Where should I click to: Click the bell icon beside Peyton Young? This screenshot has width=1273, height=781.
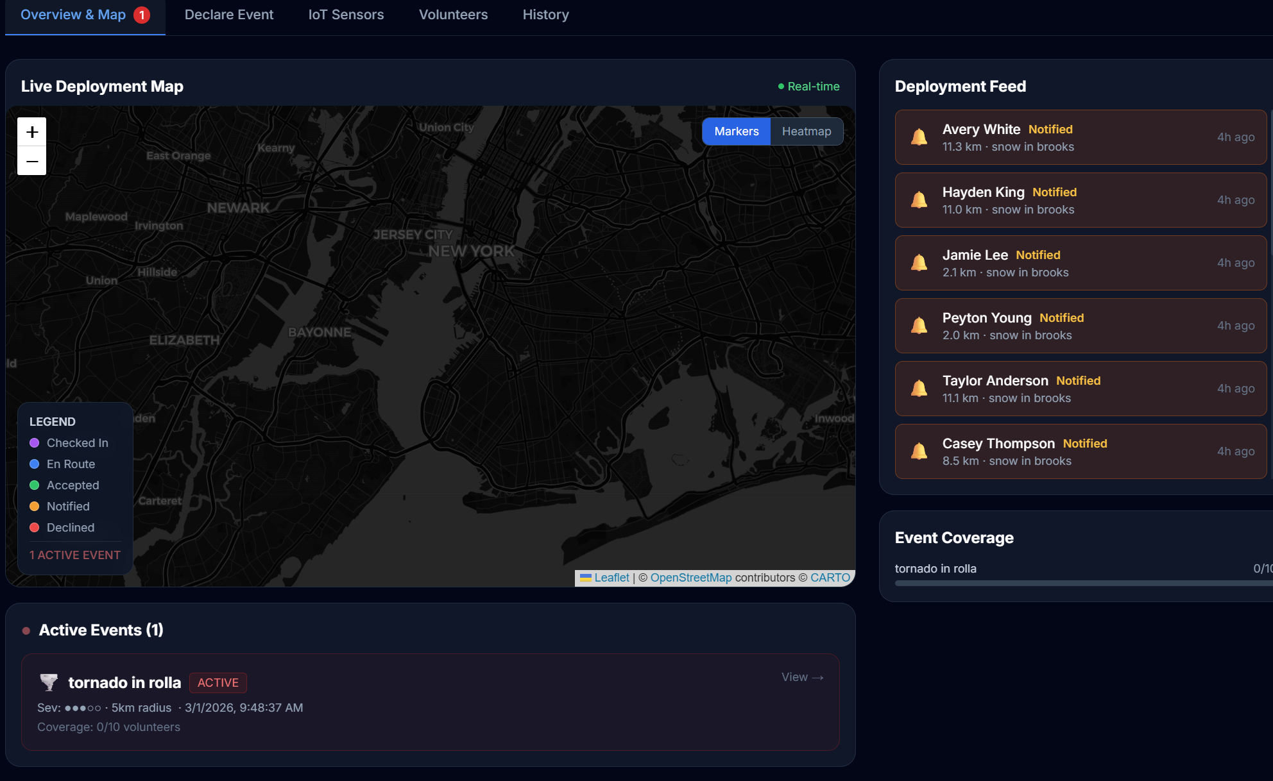point(919,326)
